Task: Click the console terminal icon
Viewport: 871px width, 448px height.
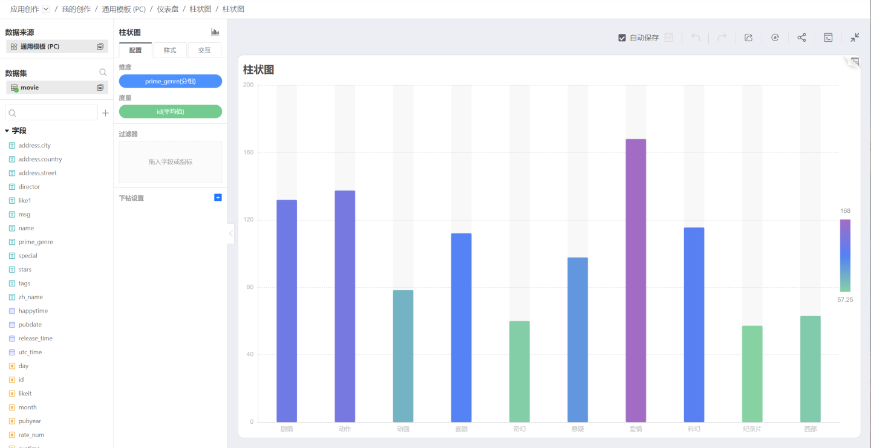Action: pos(828,37)
